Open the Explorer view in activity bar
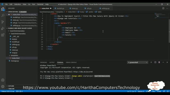This screenshot has height=95, width=170. point(3,9)
